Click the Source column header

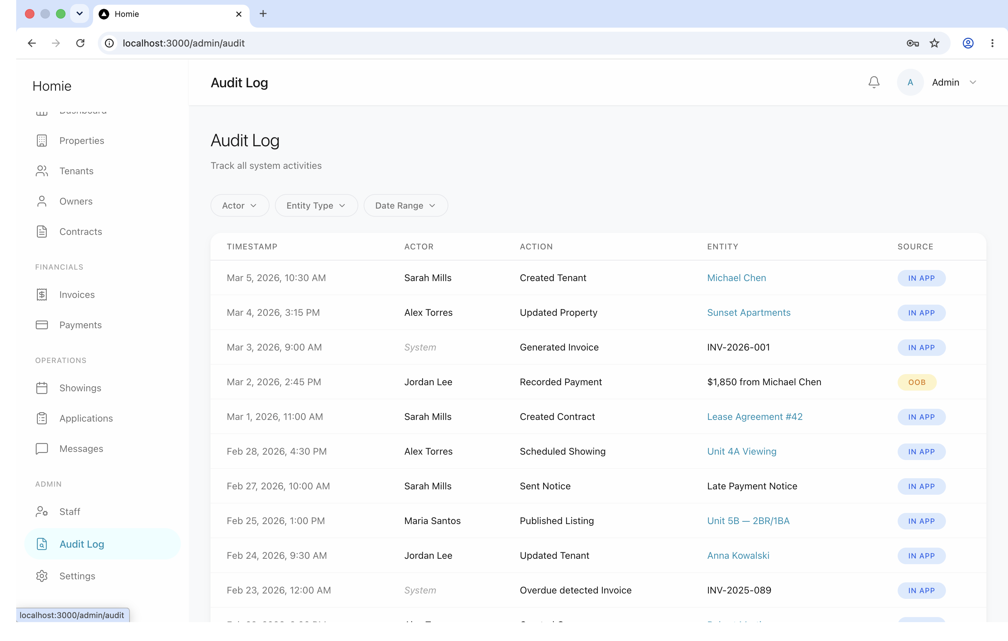(x=915, y=247)
